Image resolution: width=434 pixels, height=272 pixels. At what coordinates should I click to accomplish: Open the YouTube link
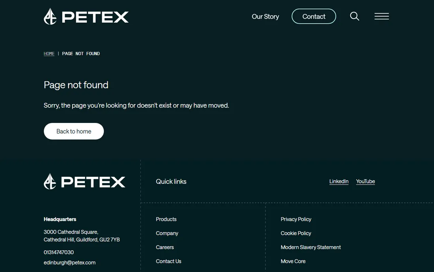click(x=365, y=181)
